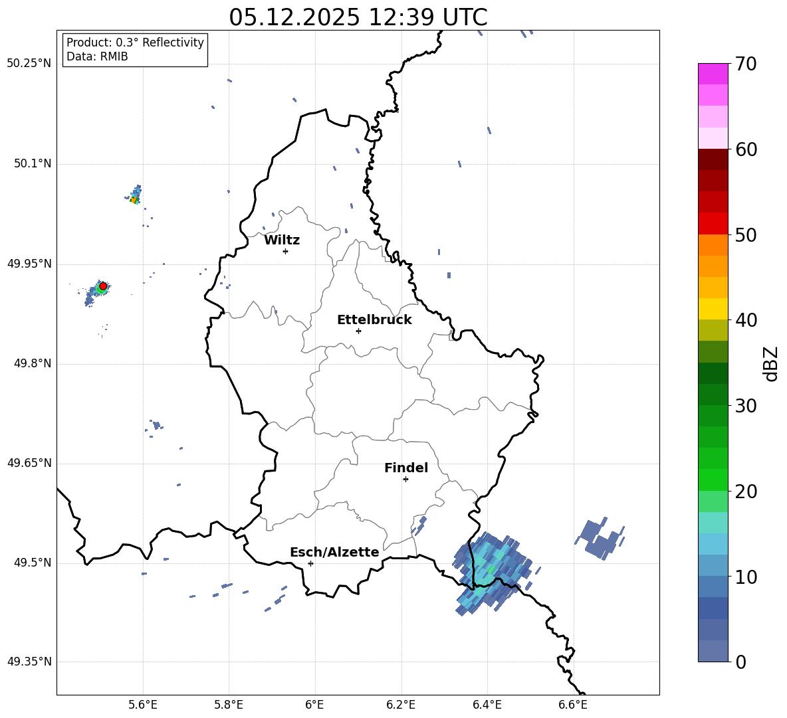Click the 49.5°N latitude label
Image resolution: width=787 pixels, height=718 pixels.
[x=33, y=563]
